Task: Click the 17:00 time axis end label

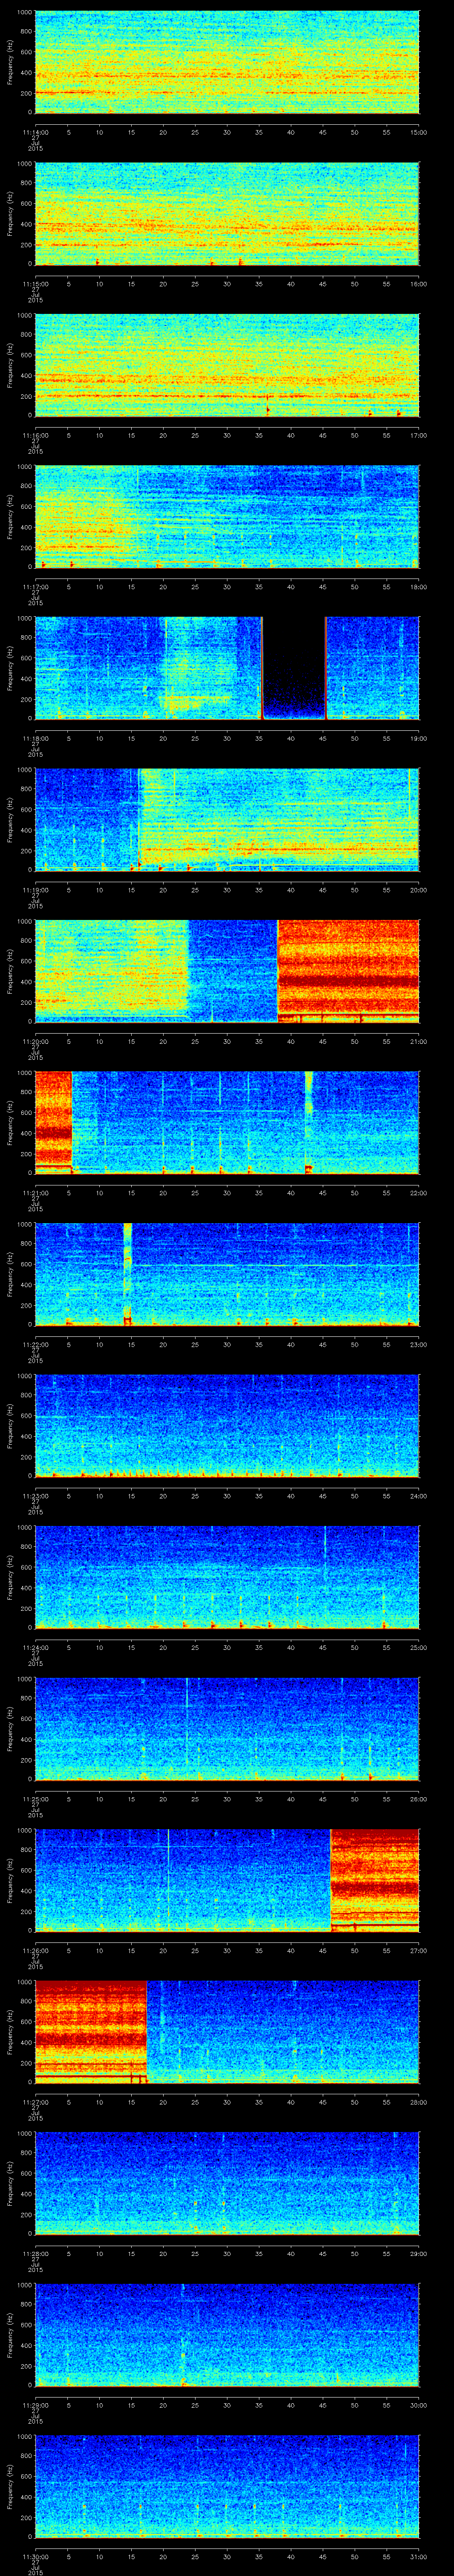Action: coord(419,434)
